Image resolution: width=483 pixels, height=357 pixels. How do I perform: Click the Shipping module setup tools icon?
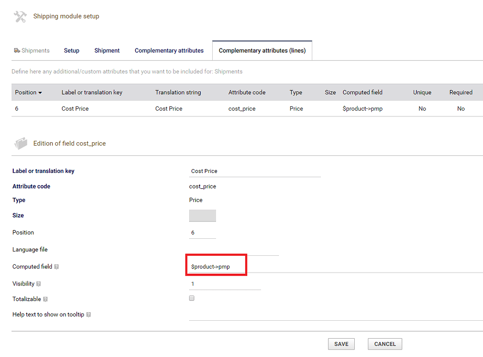[20, 16]
